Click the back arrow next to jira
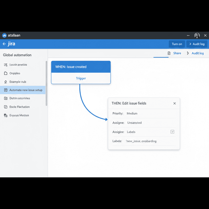209x209 pixels. coord(4,44)
